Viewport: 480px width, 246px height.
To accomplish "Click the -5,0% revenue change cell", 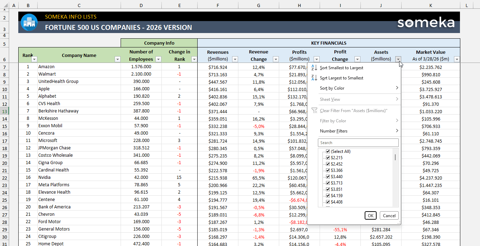I will [x=258, y=126].
